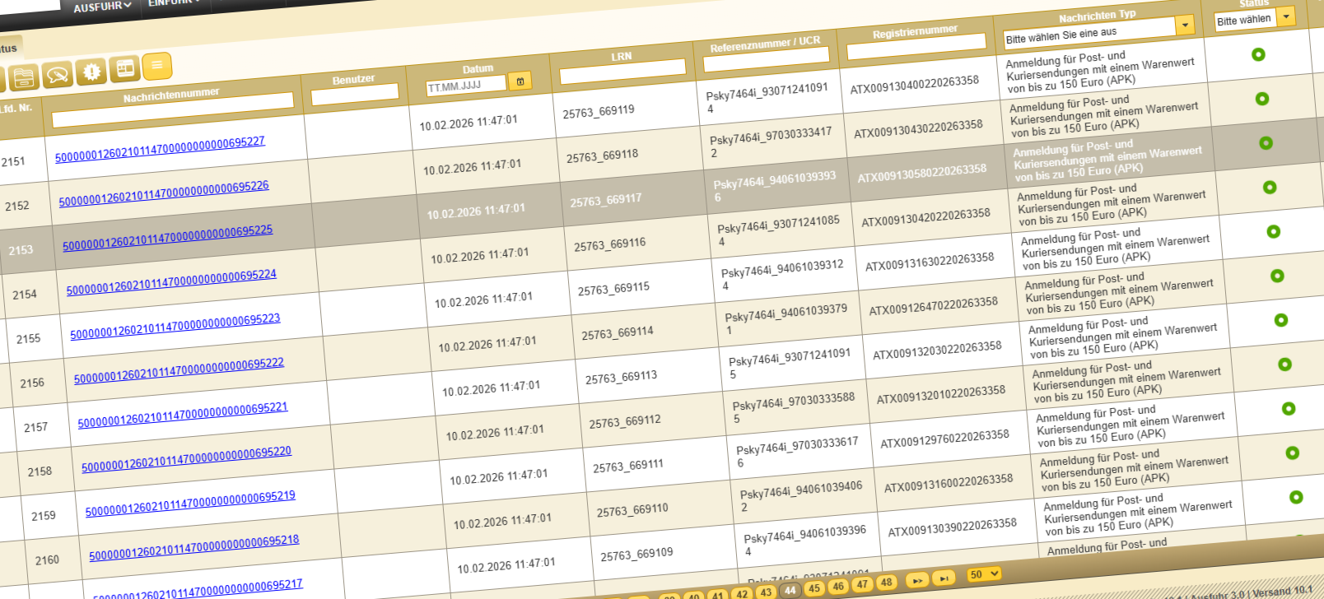Viewport: 1324px width, 599px height.
Task: Open the Datum calendar picker
Action: 520,81
